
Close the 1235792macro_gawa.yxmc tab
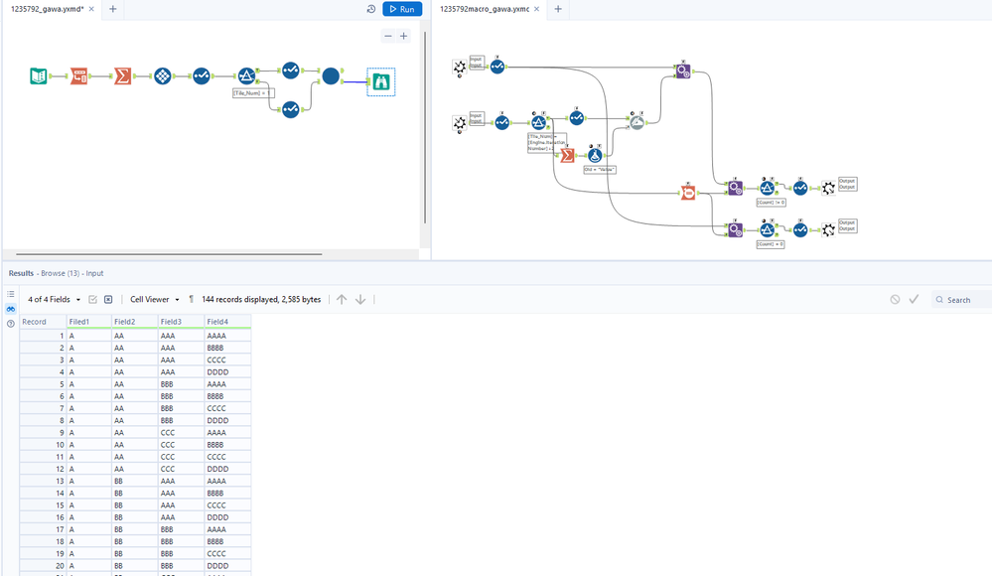tap(536, 9)
